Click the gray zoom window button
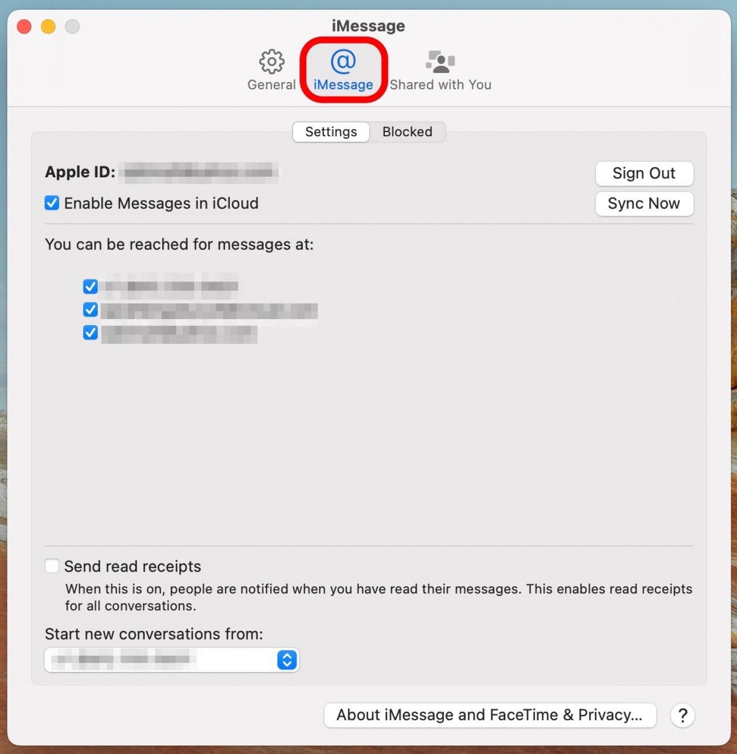This screenshot has width=737, height=754. pos(72,26)
